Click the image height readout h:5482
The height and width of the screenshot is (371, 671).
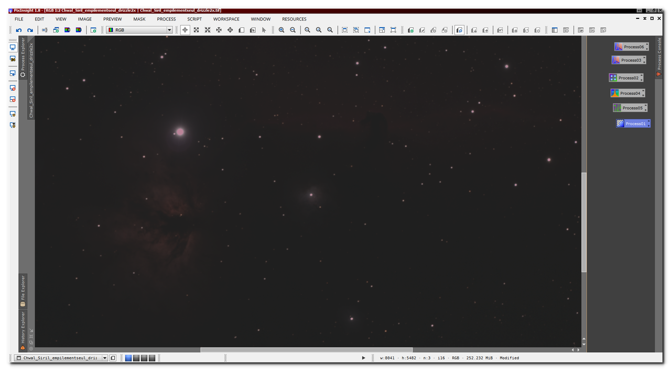tap(409, 358)
